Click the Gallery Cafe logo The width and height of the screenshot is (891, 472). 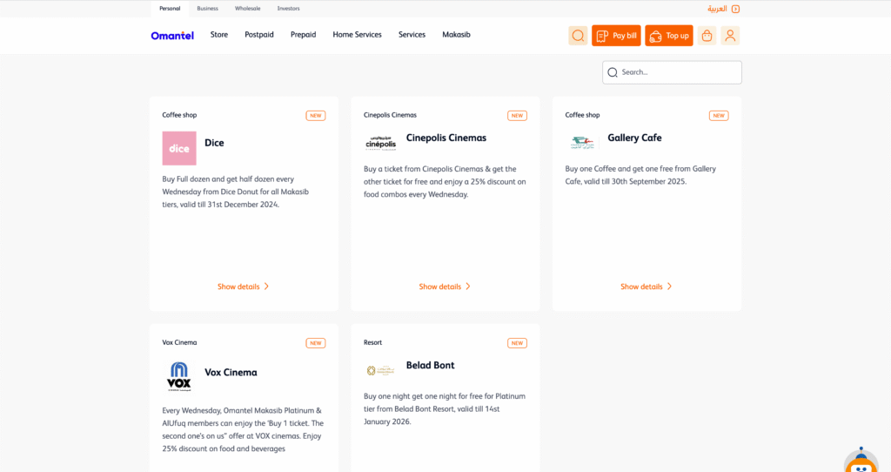tap(582, 143)
